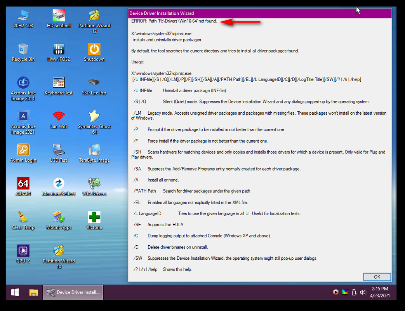Screen dimensions: 405x311
Task: Click the /C Dump logging output line
Action: tap(202, 236)
